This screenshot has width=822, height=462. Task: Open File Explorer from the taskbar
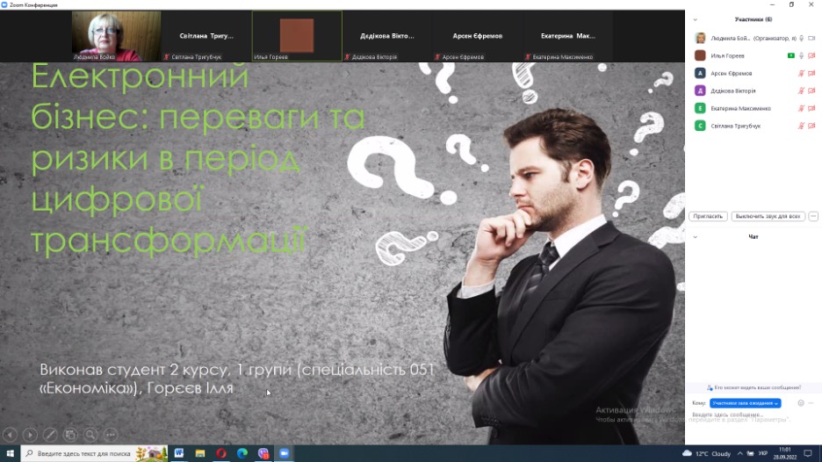click(199, 453)
